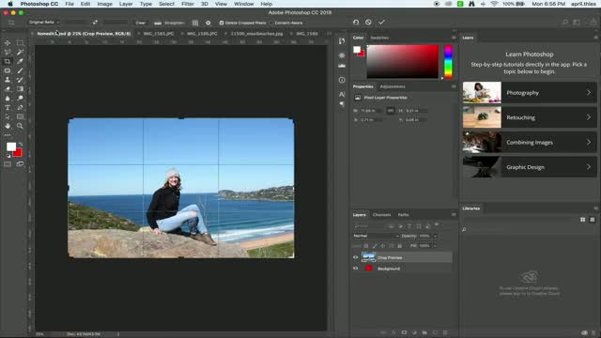Select the Eyedropper tool
601x338 pixels.
point(20,61)
